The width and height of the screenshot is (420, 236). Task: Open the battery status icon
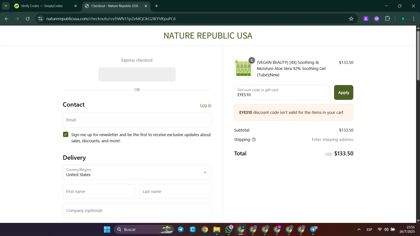coord(393,230)
